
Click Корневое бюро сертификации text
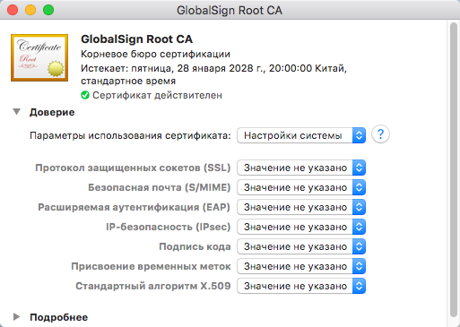pos(155,54)
